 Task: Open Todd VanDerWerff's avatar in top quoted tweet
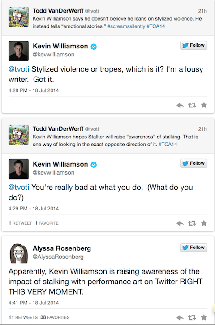19,17
